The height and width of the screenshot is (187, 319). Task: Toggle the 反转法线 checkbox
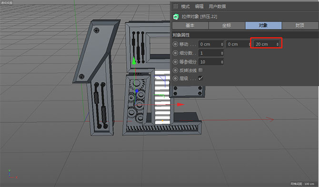point(200,70)
